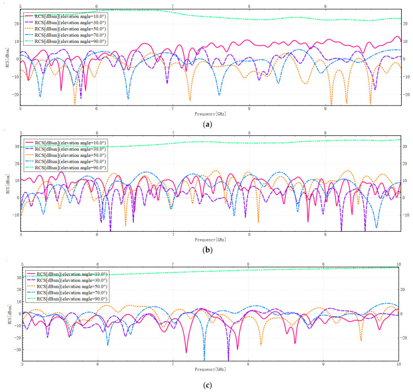Click the Frequency[GHz] axis label of chart (c)
The image size is (413, 392).
click(210, 369)
